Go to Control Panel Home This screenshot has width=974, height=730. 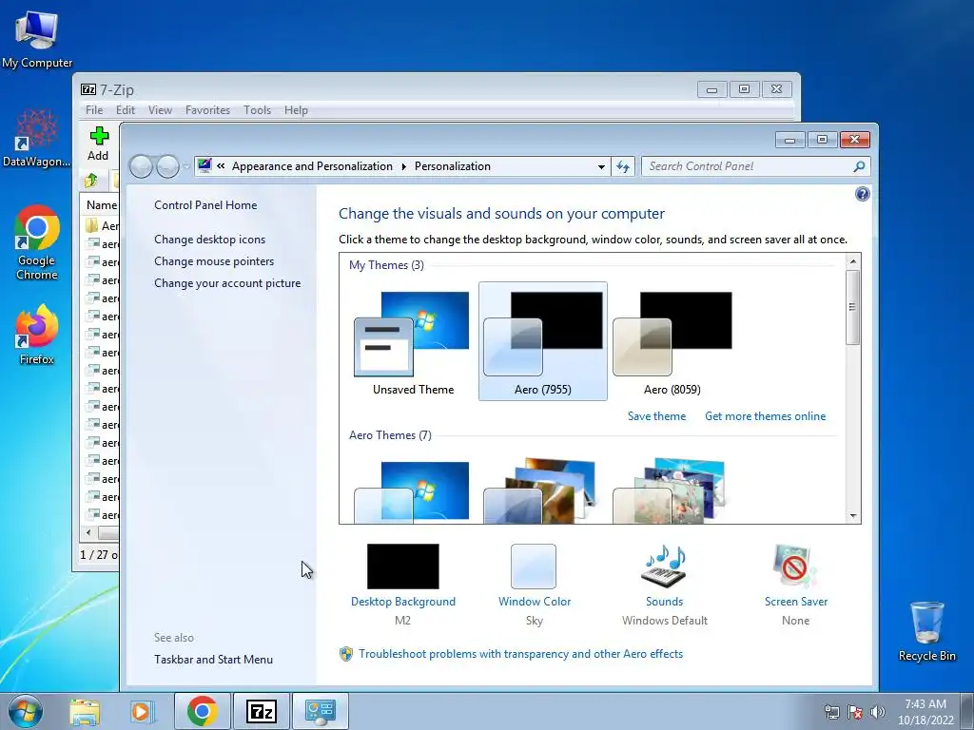tap(205, 205)
